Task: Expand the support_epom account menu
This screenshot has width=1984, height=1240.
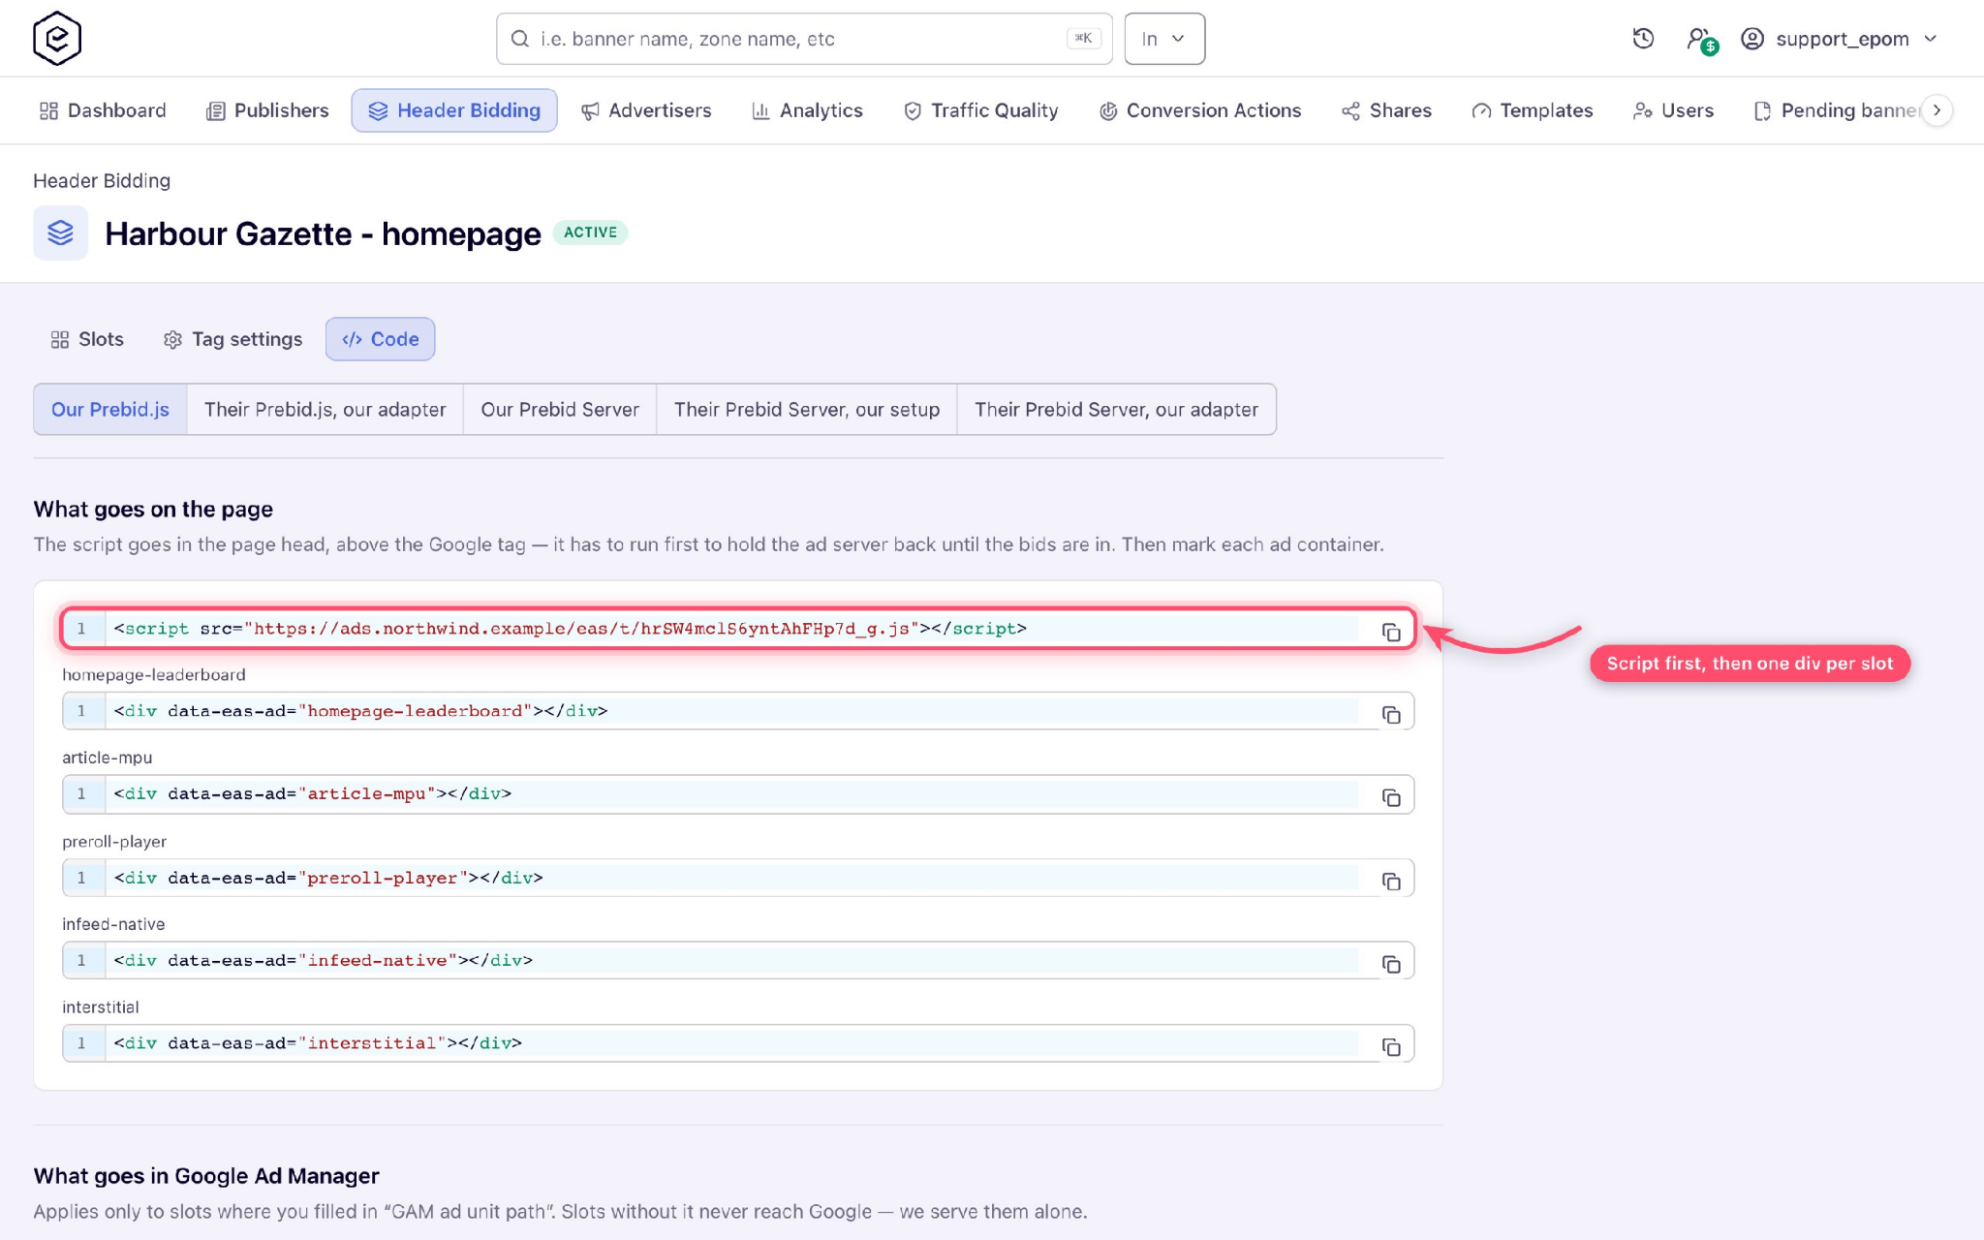Action: (x=1839, y=39)
